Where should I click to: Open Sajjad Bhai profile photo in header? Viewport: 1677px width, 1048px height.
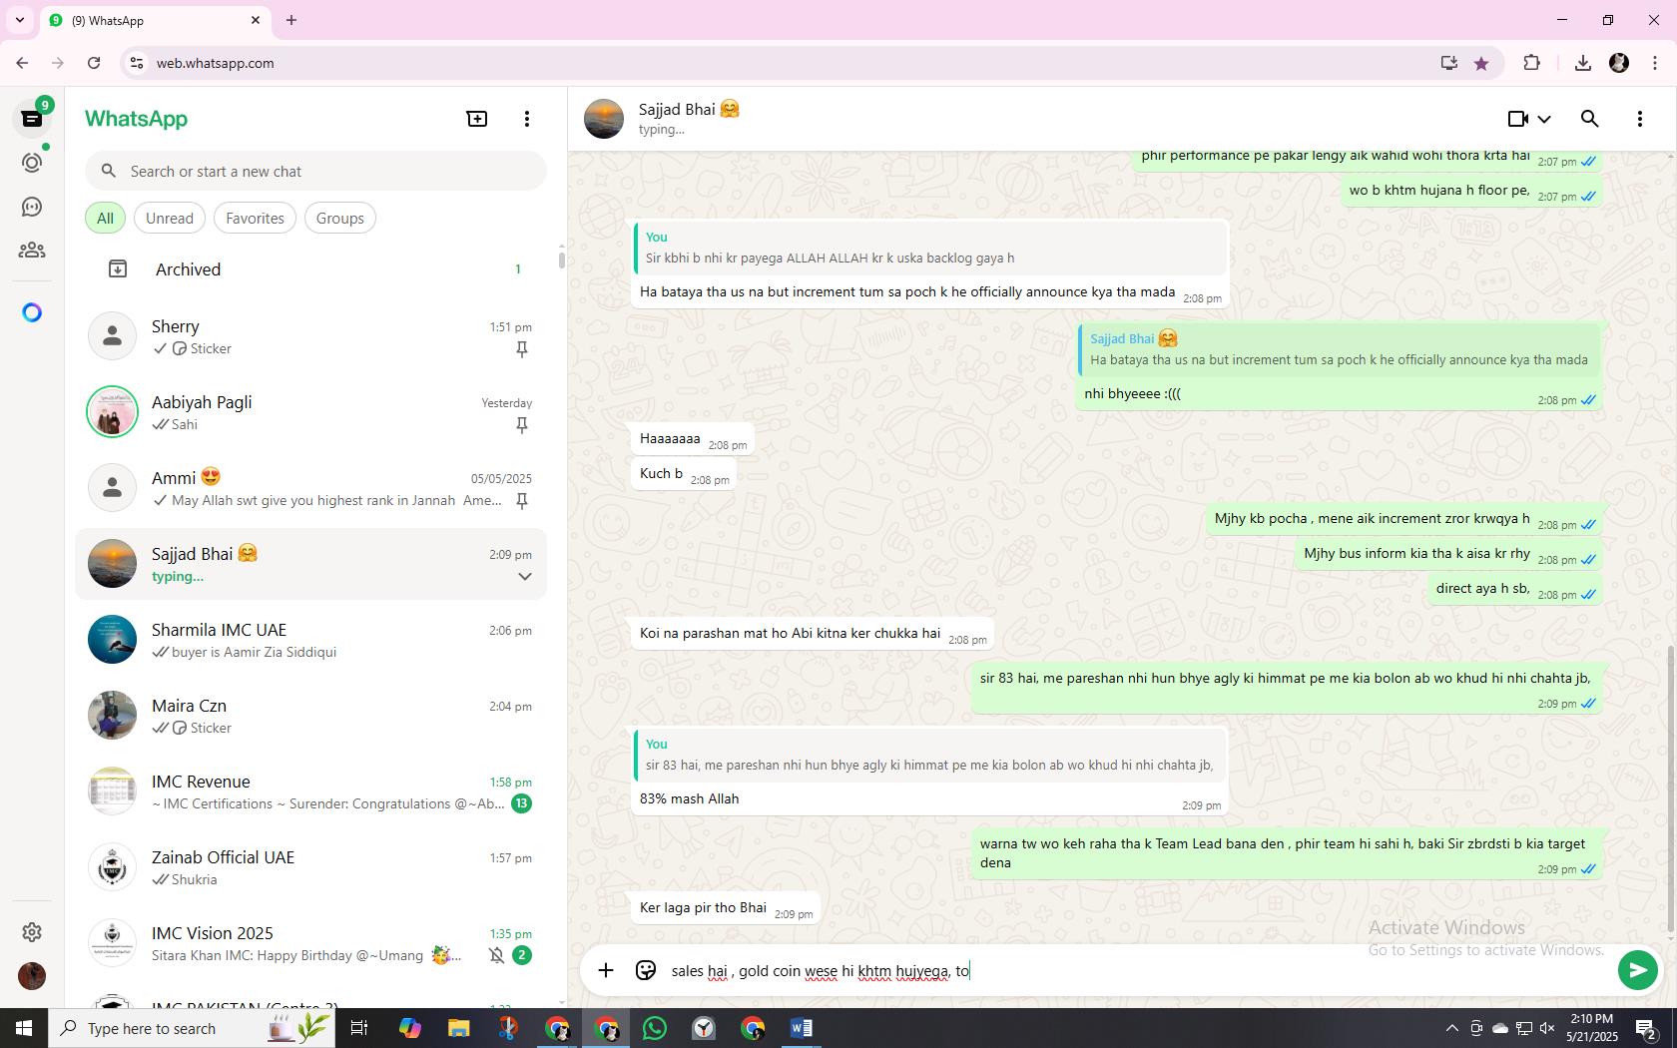604,119
